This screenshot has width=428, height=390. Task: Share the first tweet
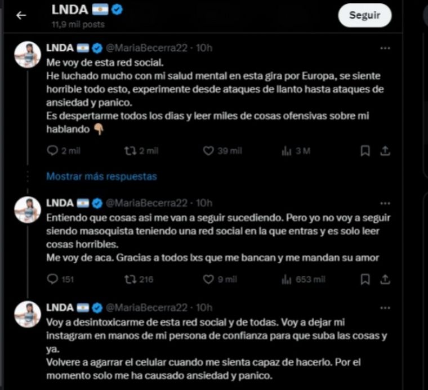385,151
